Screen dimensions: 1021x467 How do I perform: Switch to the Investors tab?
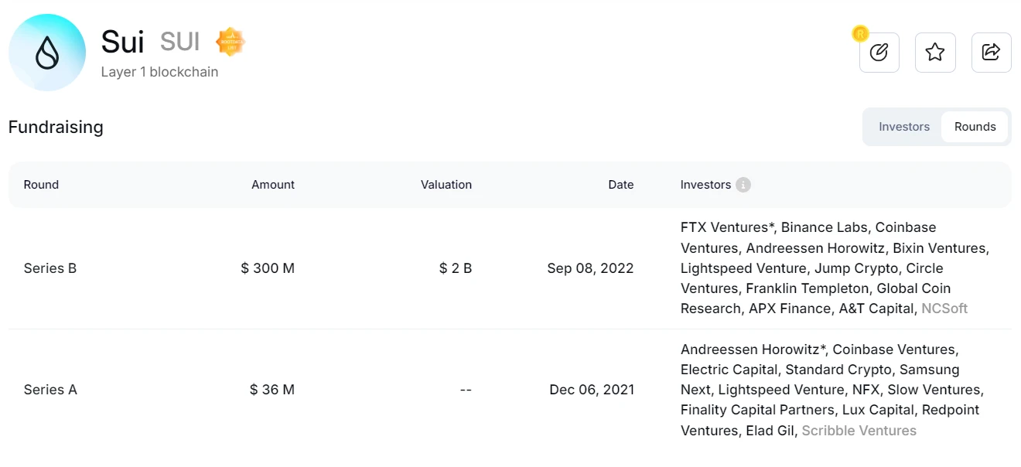click(x=903, y=127)
